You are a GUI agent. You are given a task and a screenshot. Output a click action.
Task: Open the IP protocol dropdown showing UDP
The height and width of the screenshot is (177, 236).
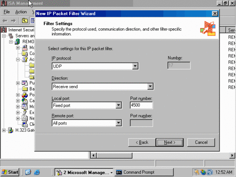click(135, 66)
